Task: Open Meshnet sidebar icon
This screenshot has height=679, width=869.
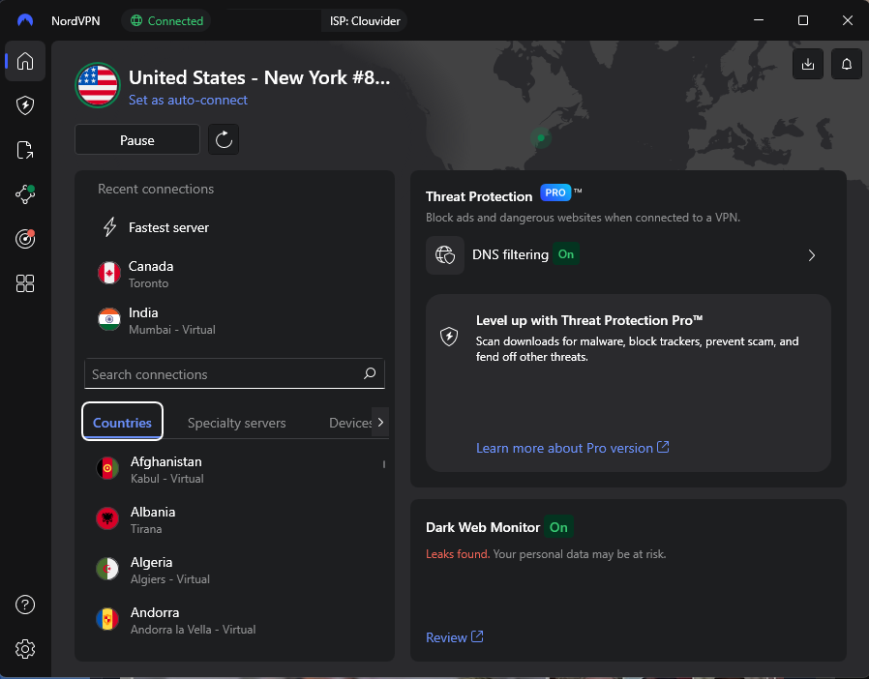Action: click(25, 194)
